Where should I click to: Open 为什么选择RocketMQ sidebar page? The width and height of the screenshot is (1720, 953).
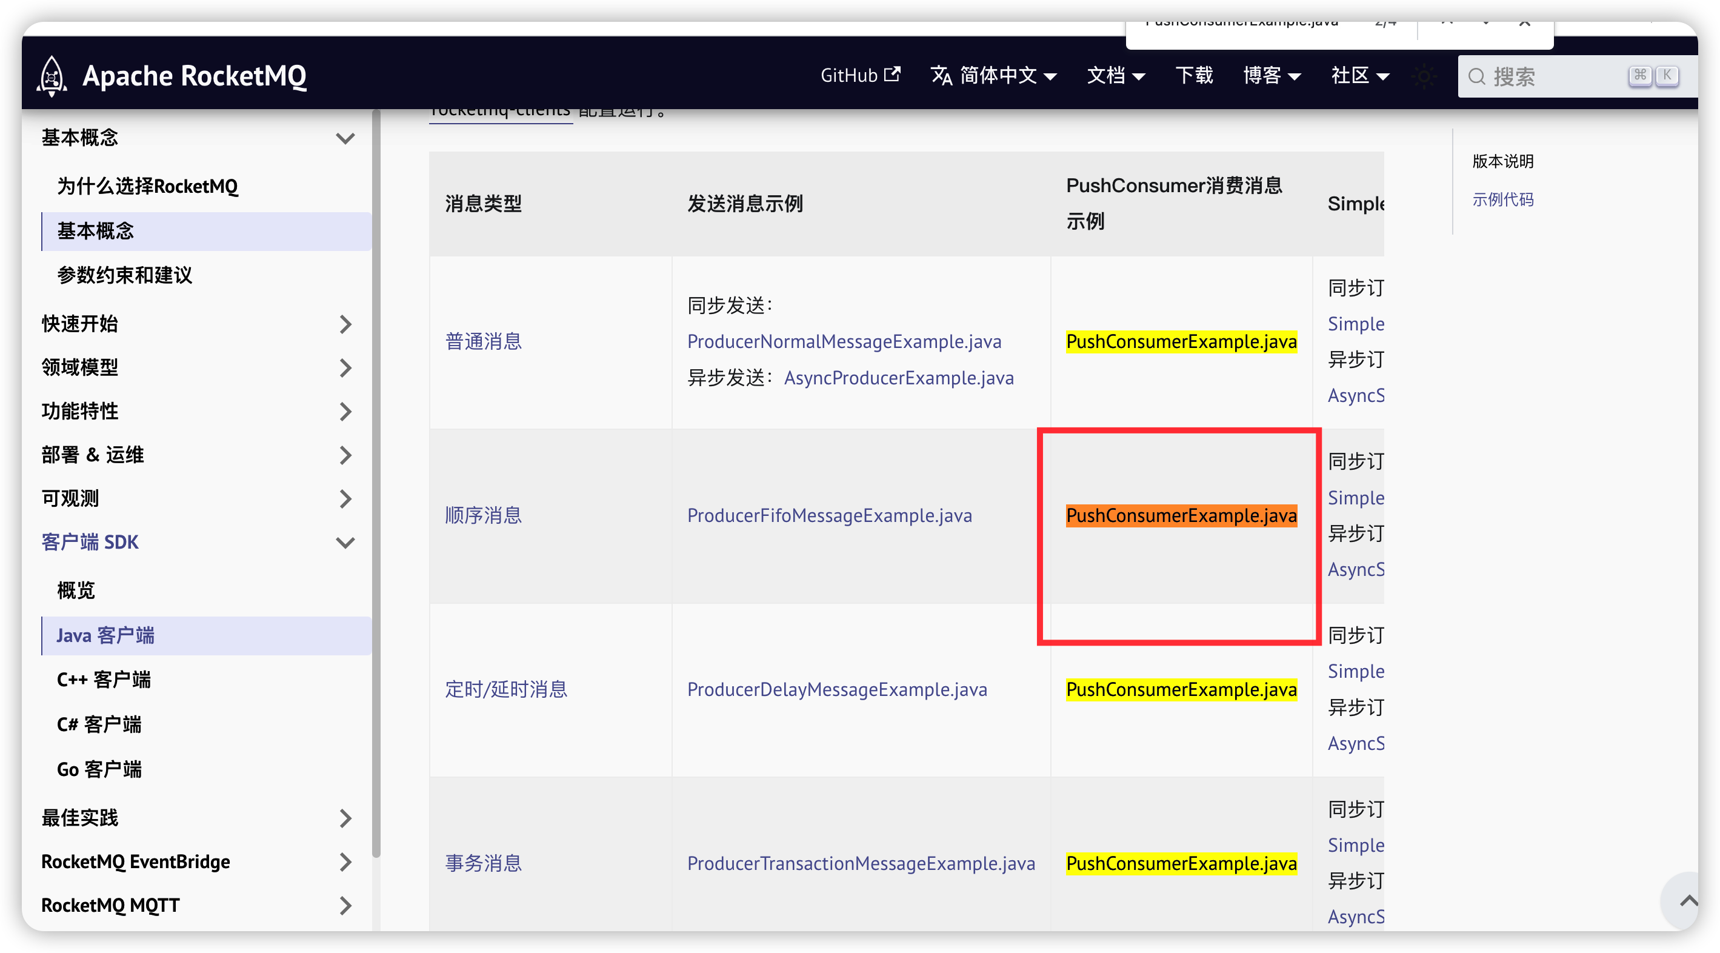click(x=147, y=186)
